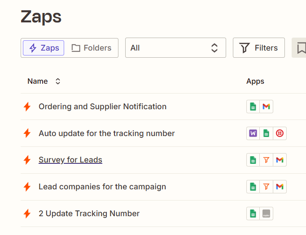The height and width of the screenshot is (235, 306).
Task: Click Google Sheets icon in Lead companies row
Action: (x=253, y=187)
